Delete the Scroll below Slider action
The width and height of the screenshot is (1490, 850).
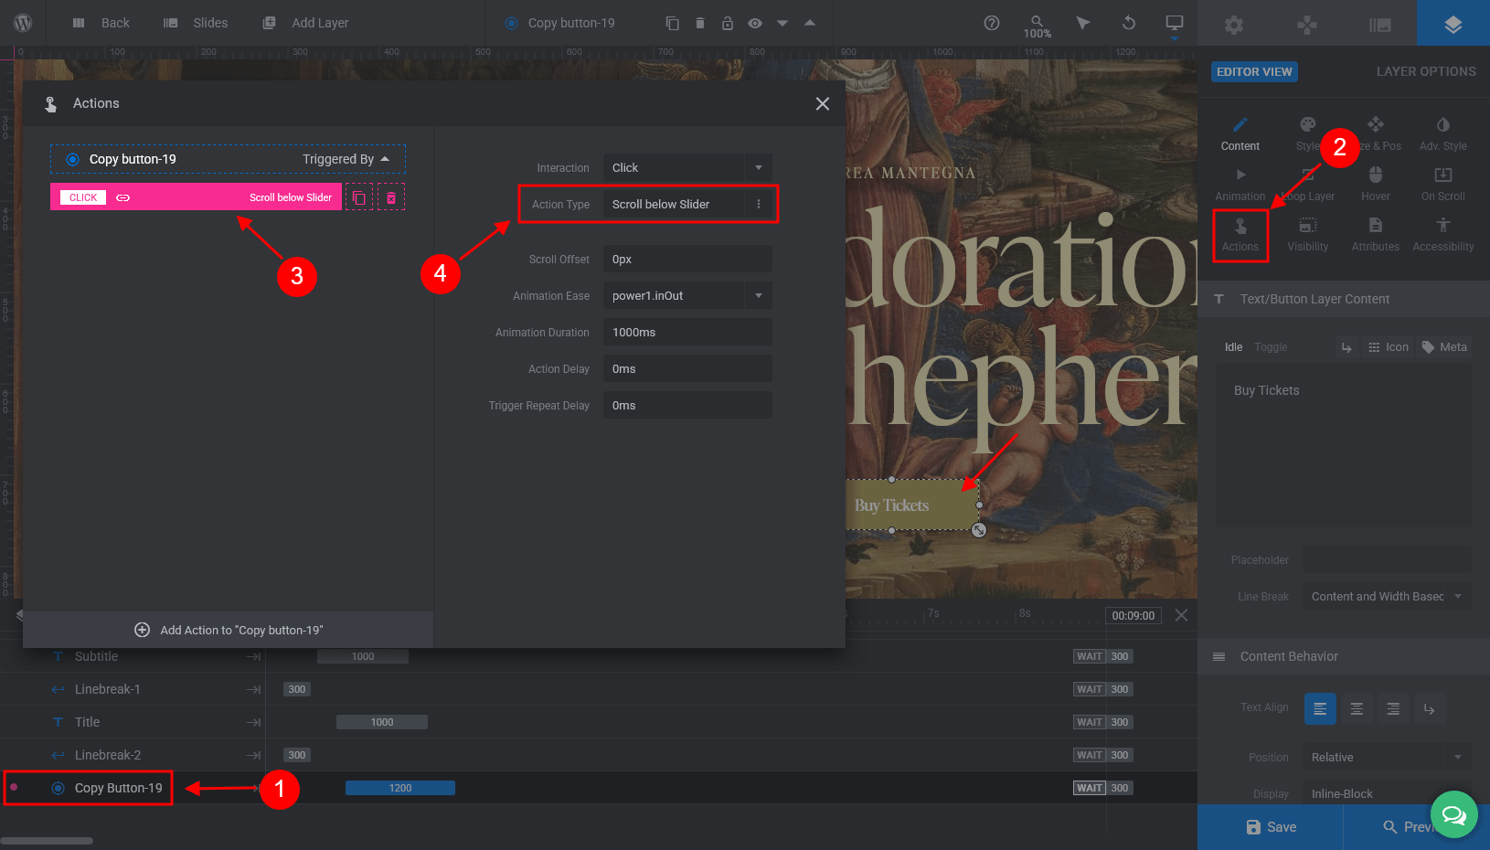coord(391,197)
